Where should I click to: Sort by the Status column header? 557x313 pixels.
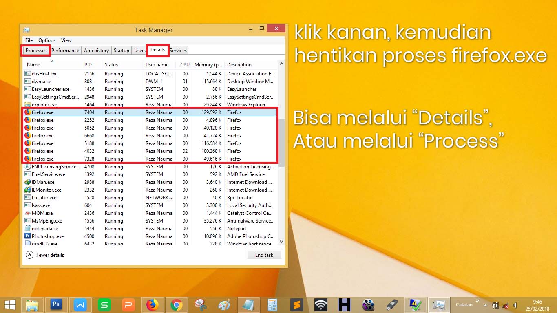coord(122,64)
